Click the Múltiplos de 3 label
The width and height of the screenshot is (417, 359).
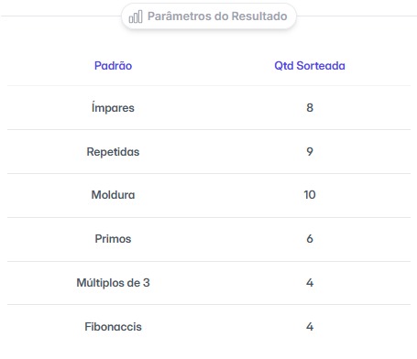pyautogui.click(x=113, y=283)
